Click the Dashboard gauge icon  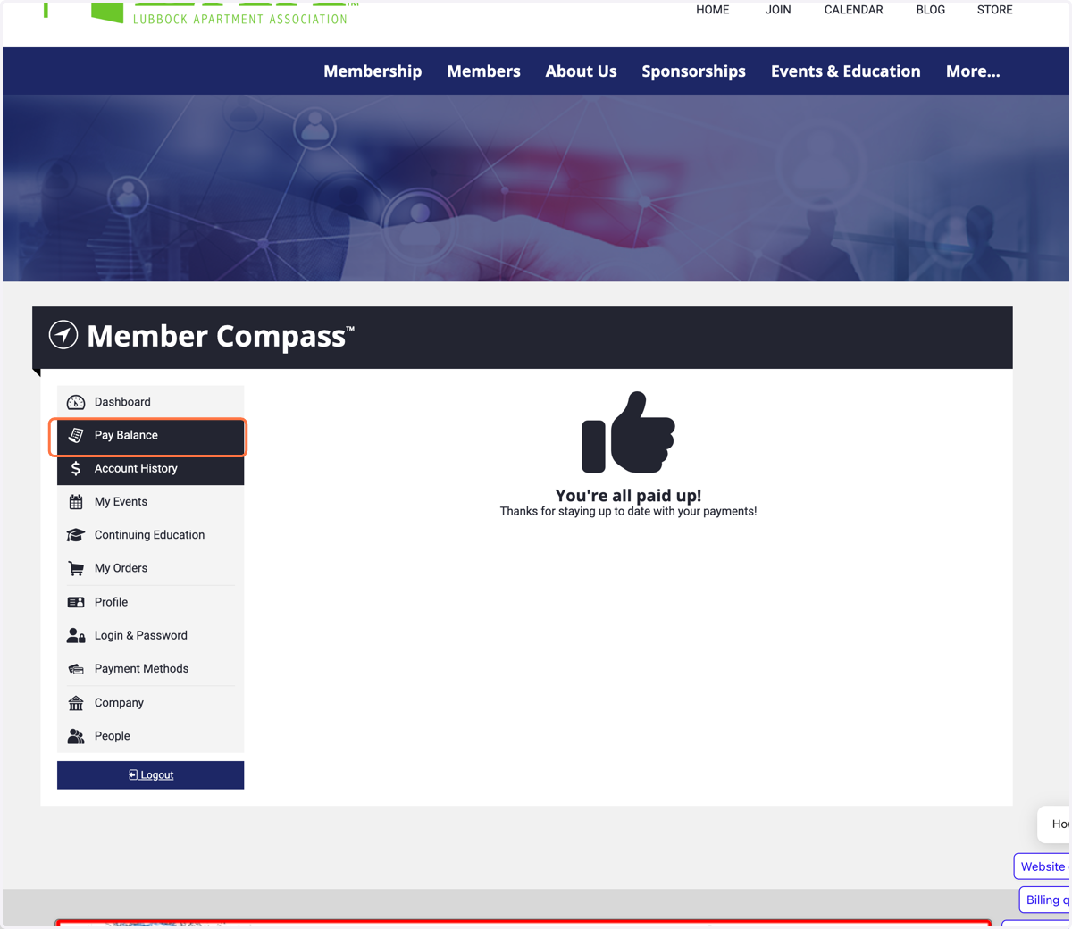76,402
